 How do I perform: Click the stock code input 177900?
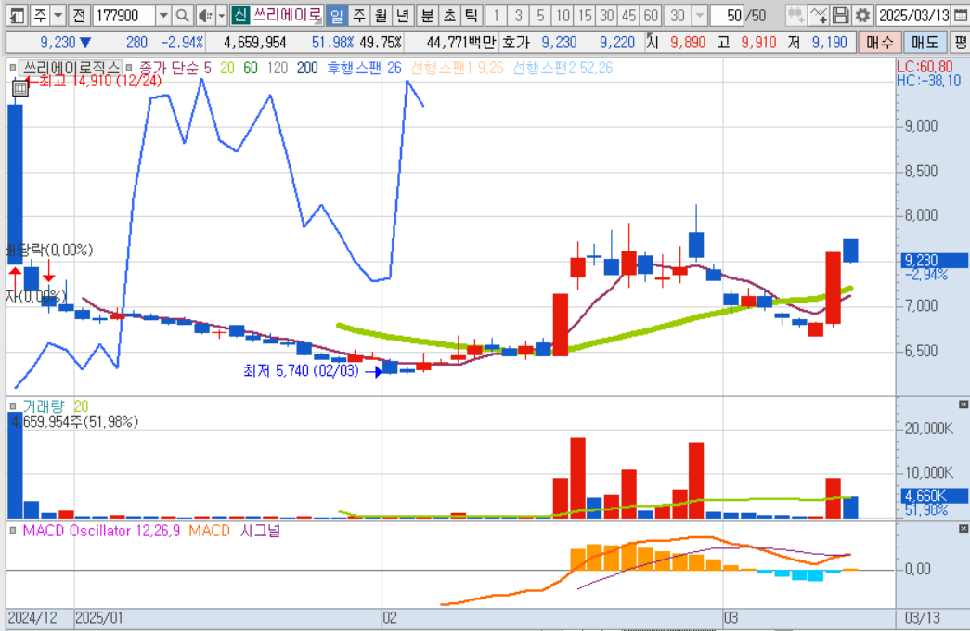coord(123,16)
